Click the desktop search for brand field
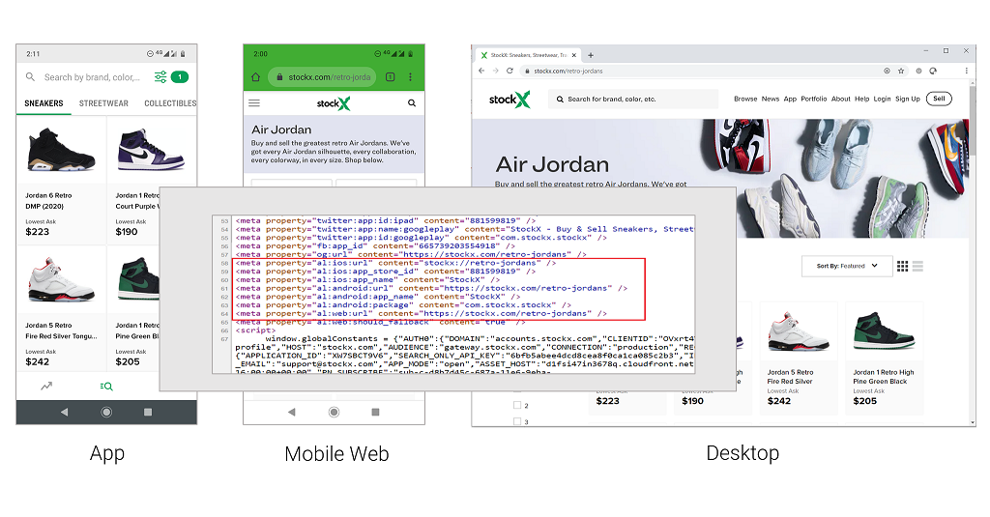 coord(633,100)
